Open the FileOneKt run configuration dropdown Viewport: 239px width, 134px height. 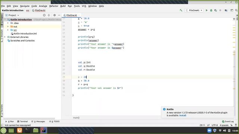194,10
